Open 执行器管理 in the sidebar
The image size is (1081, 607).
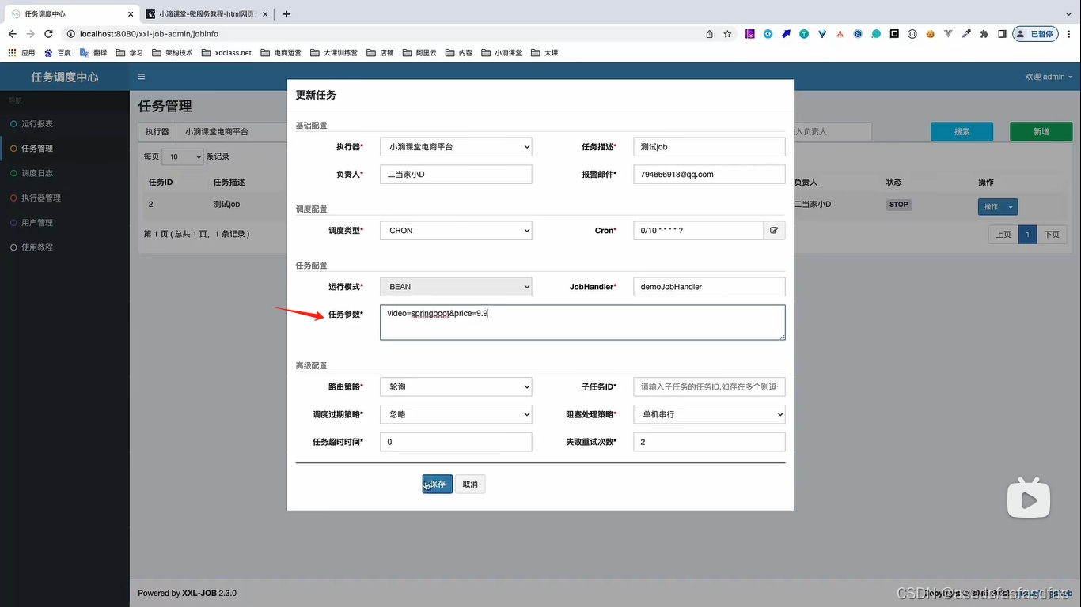point(65,198)
